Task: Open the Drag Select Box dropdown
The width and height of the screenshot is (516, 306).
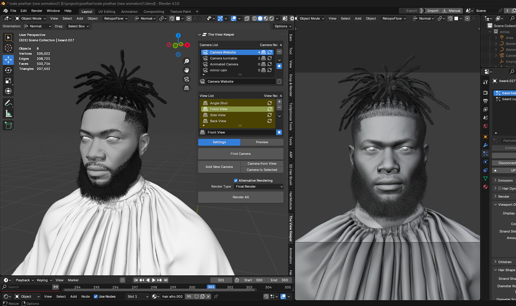Action: [x=78, y=26]
